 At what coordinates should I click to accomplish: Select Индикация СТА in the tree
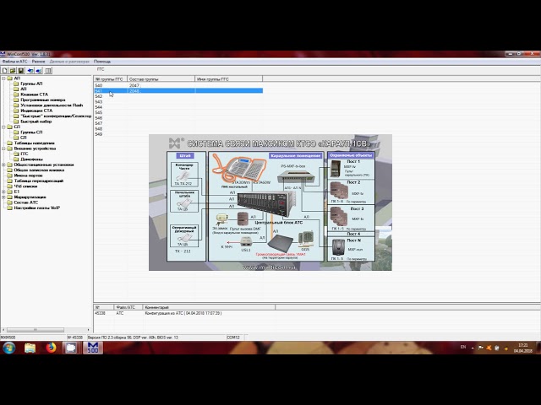coord(36,111)
